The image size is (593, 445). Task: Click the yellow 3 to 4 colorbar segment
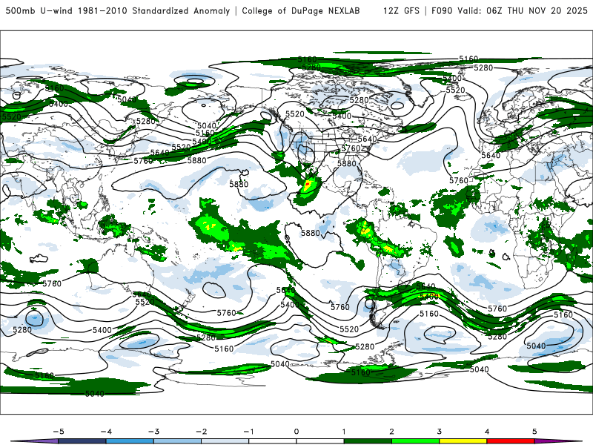tap(463, 441)
